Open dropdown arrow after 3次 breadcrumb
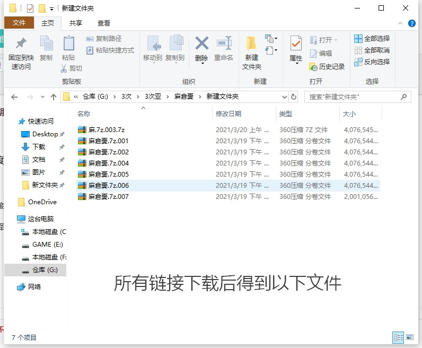 tap(138, 97)
